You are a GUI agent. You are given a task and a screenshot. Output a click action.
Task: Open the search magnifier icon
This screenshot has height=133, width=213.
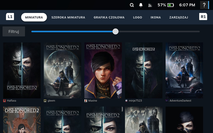click(132, 5)
